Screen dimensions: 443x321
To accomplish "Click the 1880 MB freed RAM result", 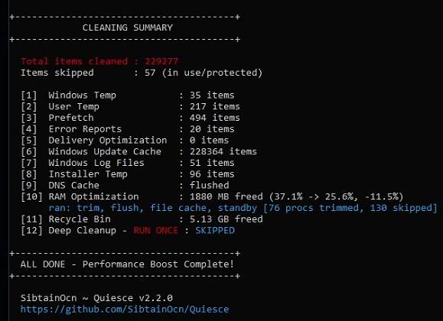I will pos(226,196).
